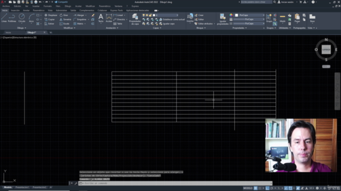341x191 pixels.
Task: Expand the Anotación panel dropdown
Action: [x=112, y=28]
